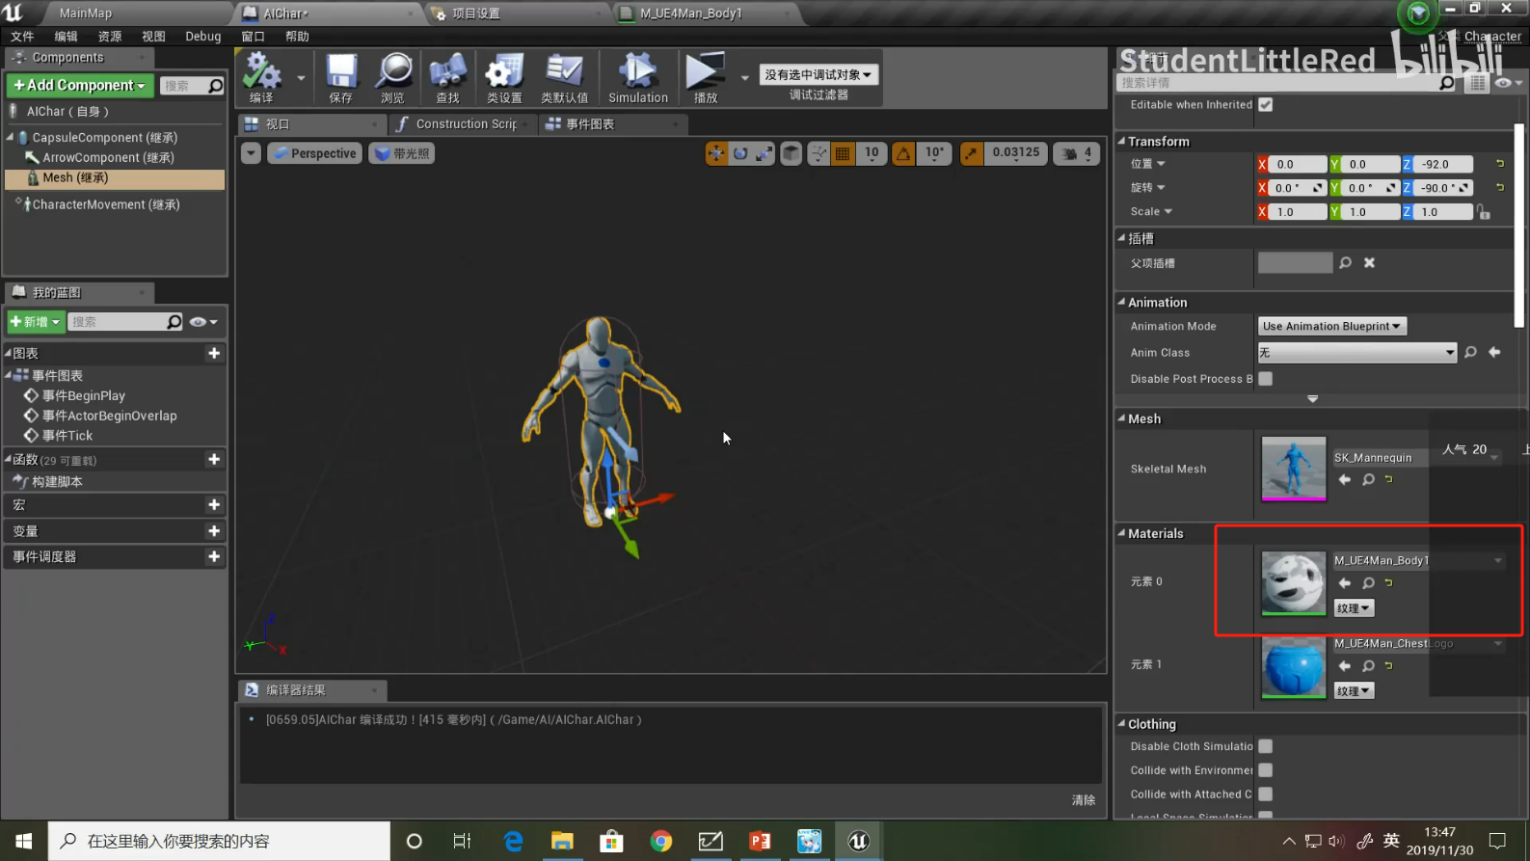Toggle world/local coordinate cube icon
1530x861 pixels.
tap(791, 153)
